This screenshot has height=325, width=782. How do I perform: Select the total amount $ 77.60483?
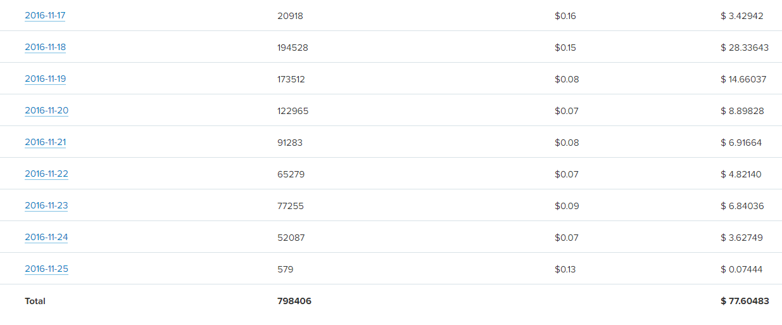click(x=745, y=301)
